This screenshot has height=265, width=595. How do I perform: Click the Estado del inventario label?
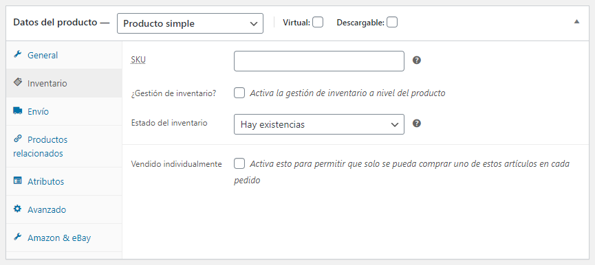coord(169,123)
